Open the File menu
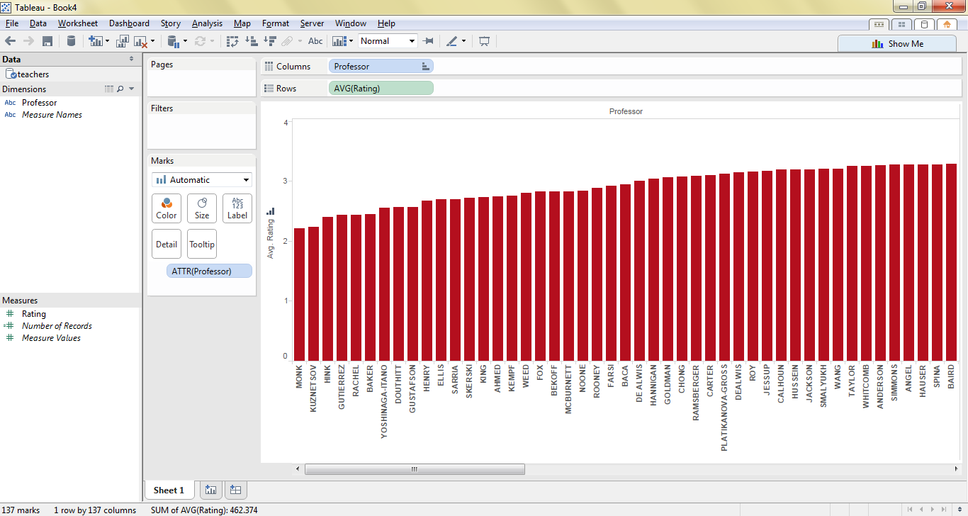968x516 pixels. point(12,23)
